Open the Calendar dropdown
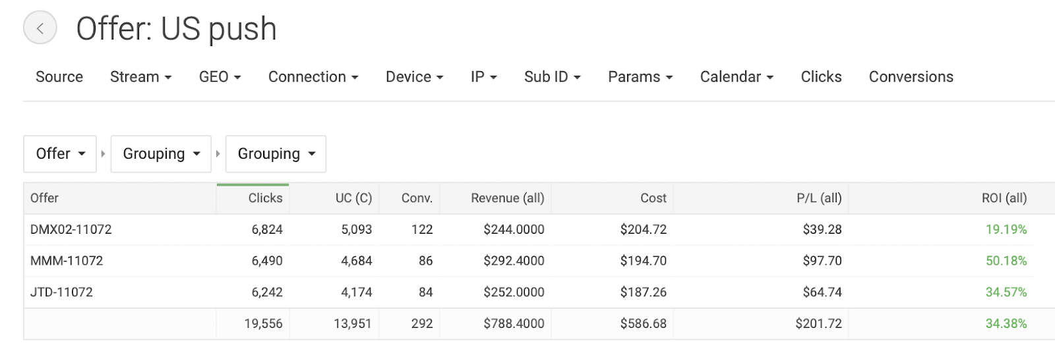The height and width of the screenshot is (351, 1055). [737, 77]
